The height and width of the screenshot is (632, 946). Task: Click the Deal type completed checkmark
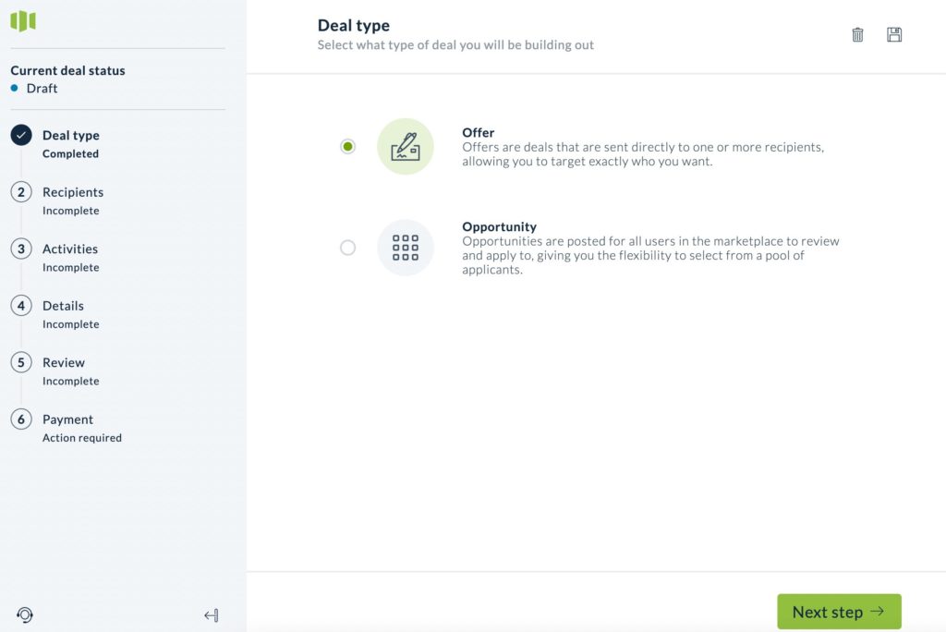21,135
